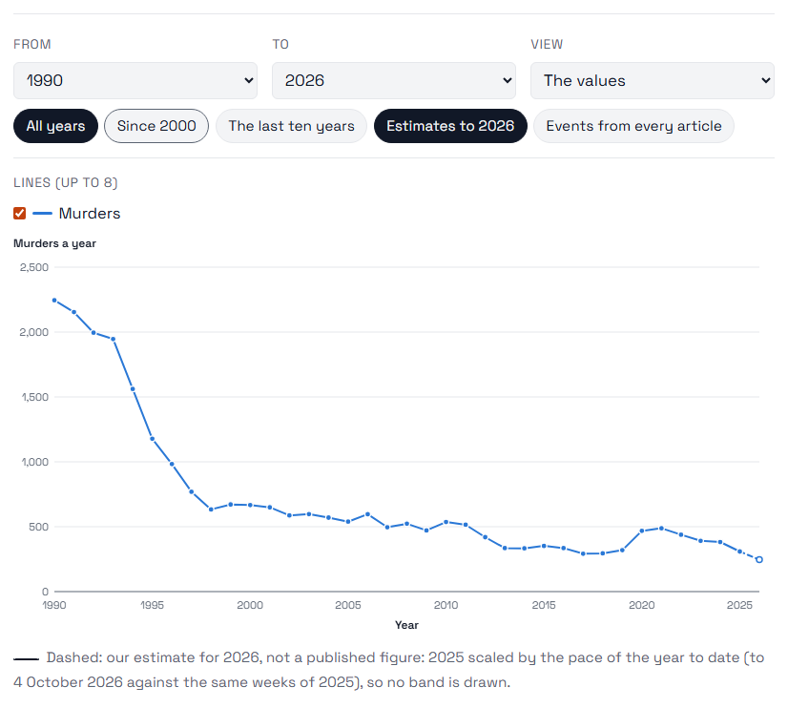This screenshot has height=708, width=788.
Task: Click the hollow 2026 estimate data point
Action: (x=759, y=559)
